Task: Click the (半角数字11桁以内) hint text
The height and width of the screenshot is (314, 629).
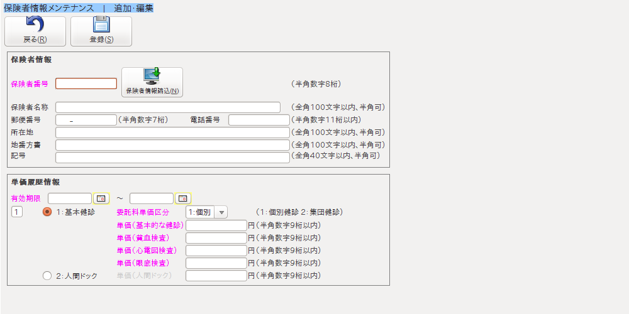Action: 326,120
